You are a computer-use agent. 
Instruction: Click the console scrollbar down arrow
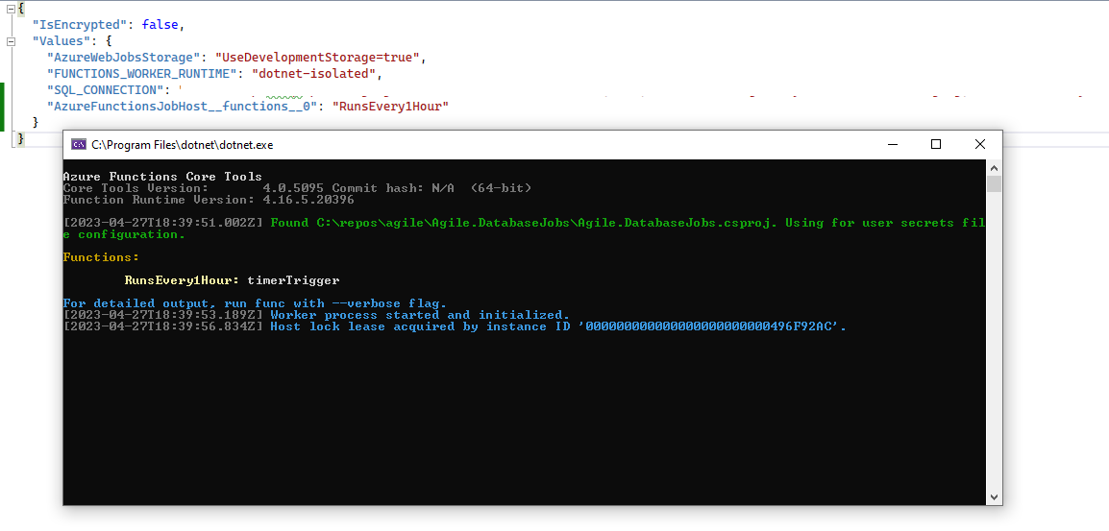[x=994, y=497]
